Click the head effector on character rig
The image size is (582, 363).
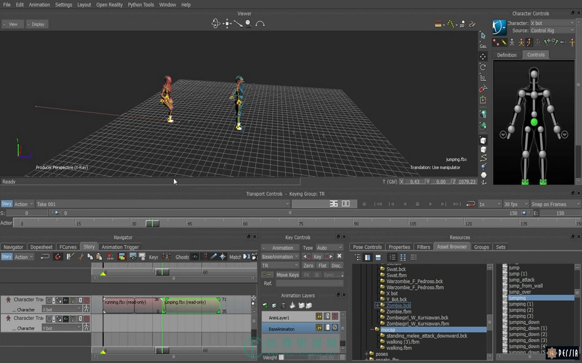pos(534,74)
